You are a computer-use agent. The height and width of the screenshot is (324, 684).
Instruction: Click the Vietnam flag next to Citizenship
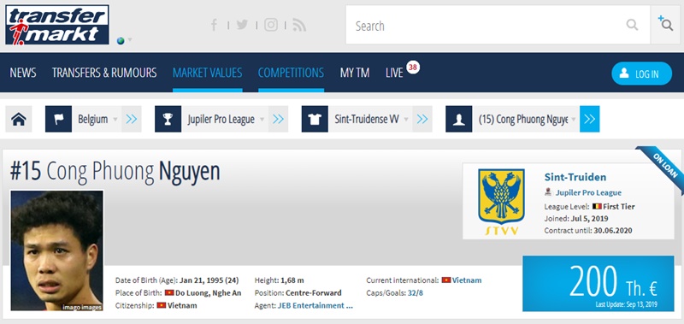(x=162, y=306)
